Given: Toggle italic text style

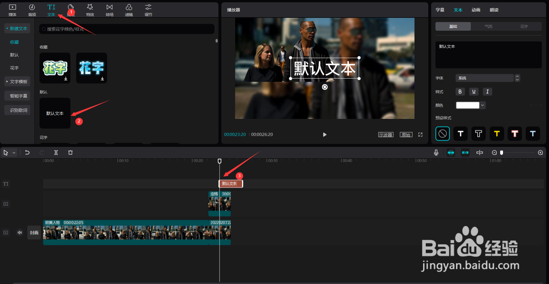Looking at the screenshot, I should [487, 92].
